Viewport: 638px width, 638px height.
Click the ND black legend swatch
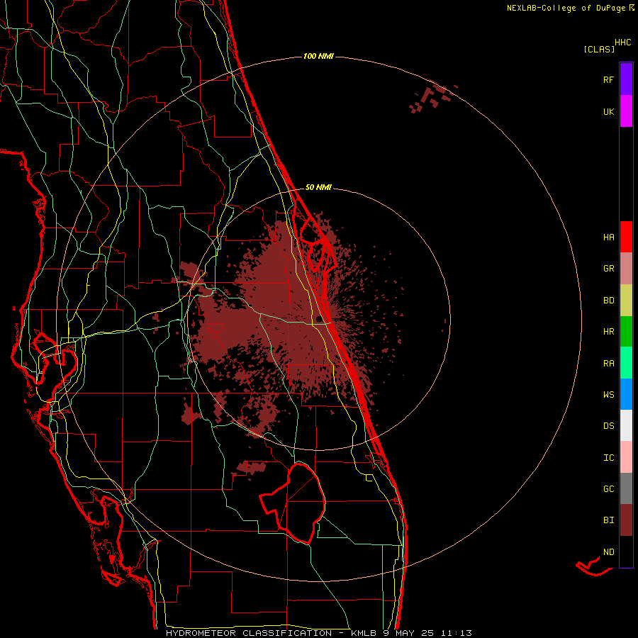[626, 552]
